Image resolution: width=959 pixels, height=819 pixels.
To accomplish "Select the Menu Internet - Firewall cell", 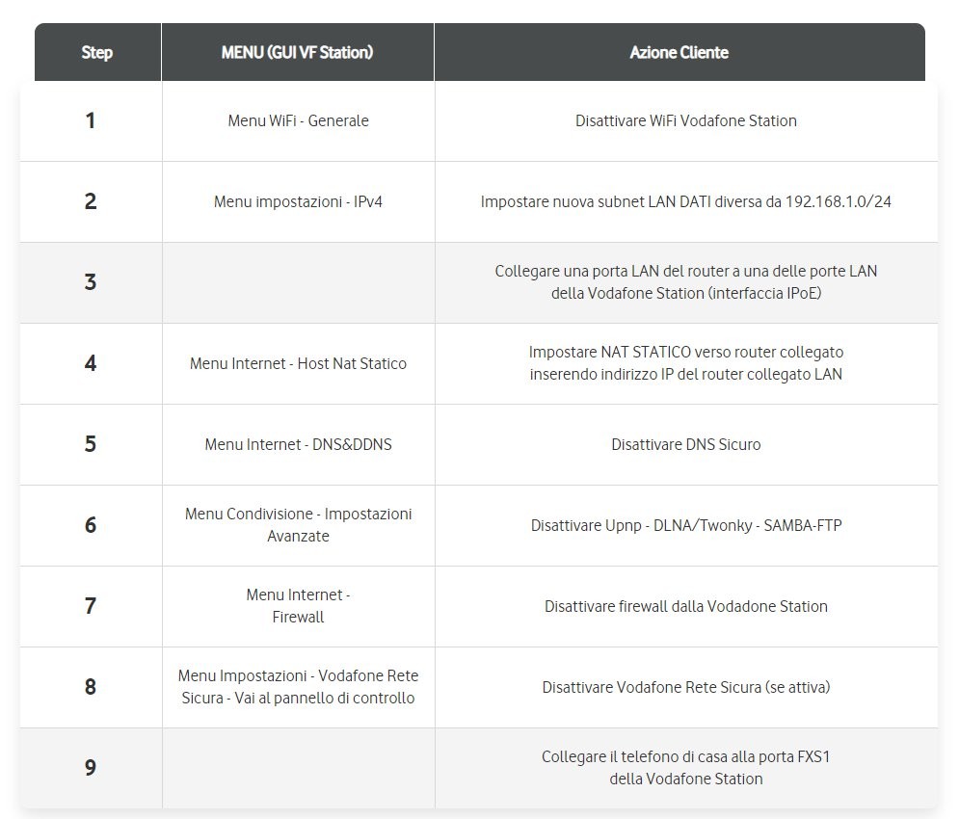I will 298,605.
